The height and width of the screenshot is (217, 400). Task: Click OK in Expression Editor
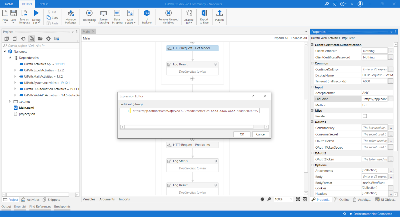pyautogui.click(x=242, y=134)
